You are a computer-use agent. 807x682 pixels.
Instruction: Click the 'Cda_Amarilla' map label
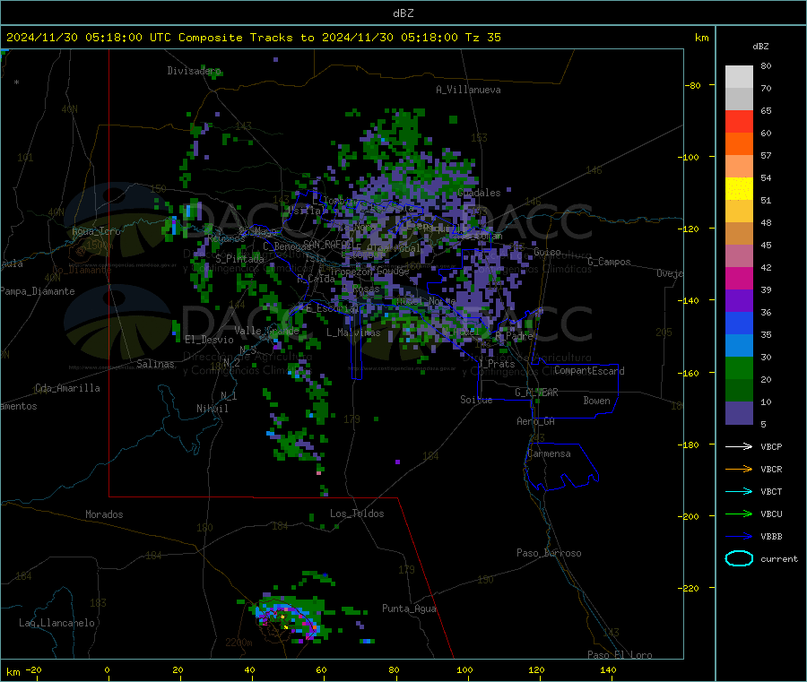coord(67,388)
